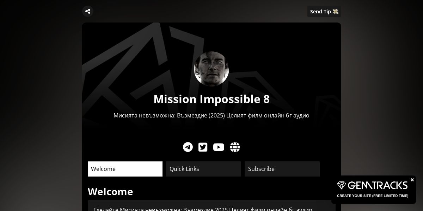The width and height of the screenshot is (423, 211).
Task: Open the GEMTRACKS wordmark link
Action: [x=378, y=185]
